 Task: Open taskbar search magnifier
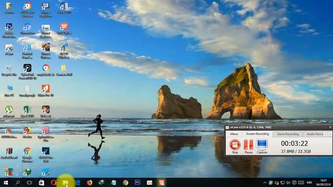click(x=18, y=182)
